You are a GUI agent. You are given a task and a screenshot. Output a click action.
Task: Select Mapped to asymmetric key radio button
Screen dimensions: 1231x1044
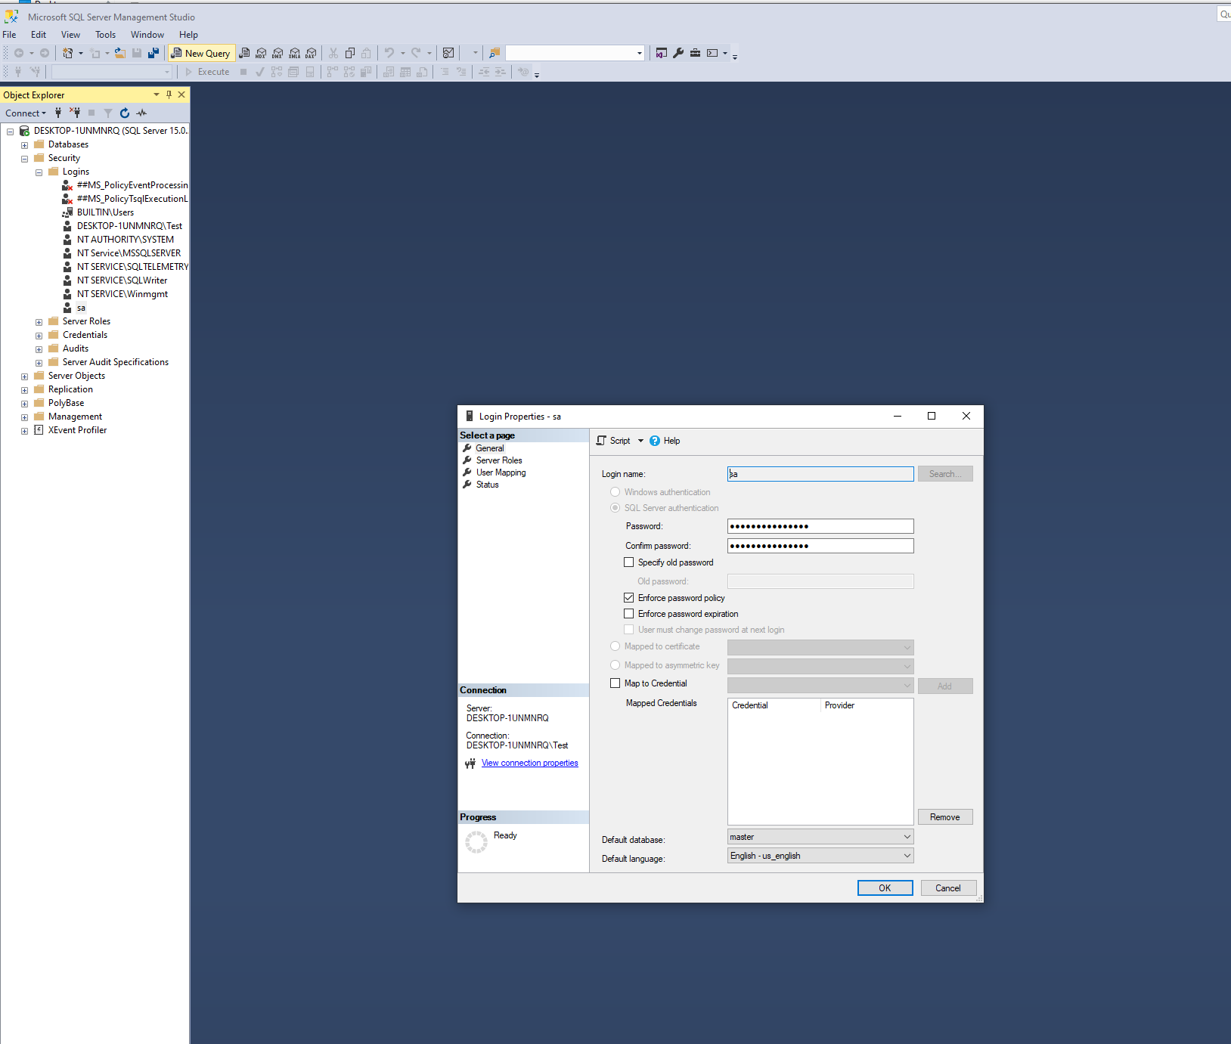click(x=615, y=665)
